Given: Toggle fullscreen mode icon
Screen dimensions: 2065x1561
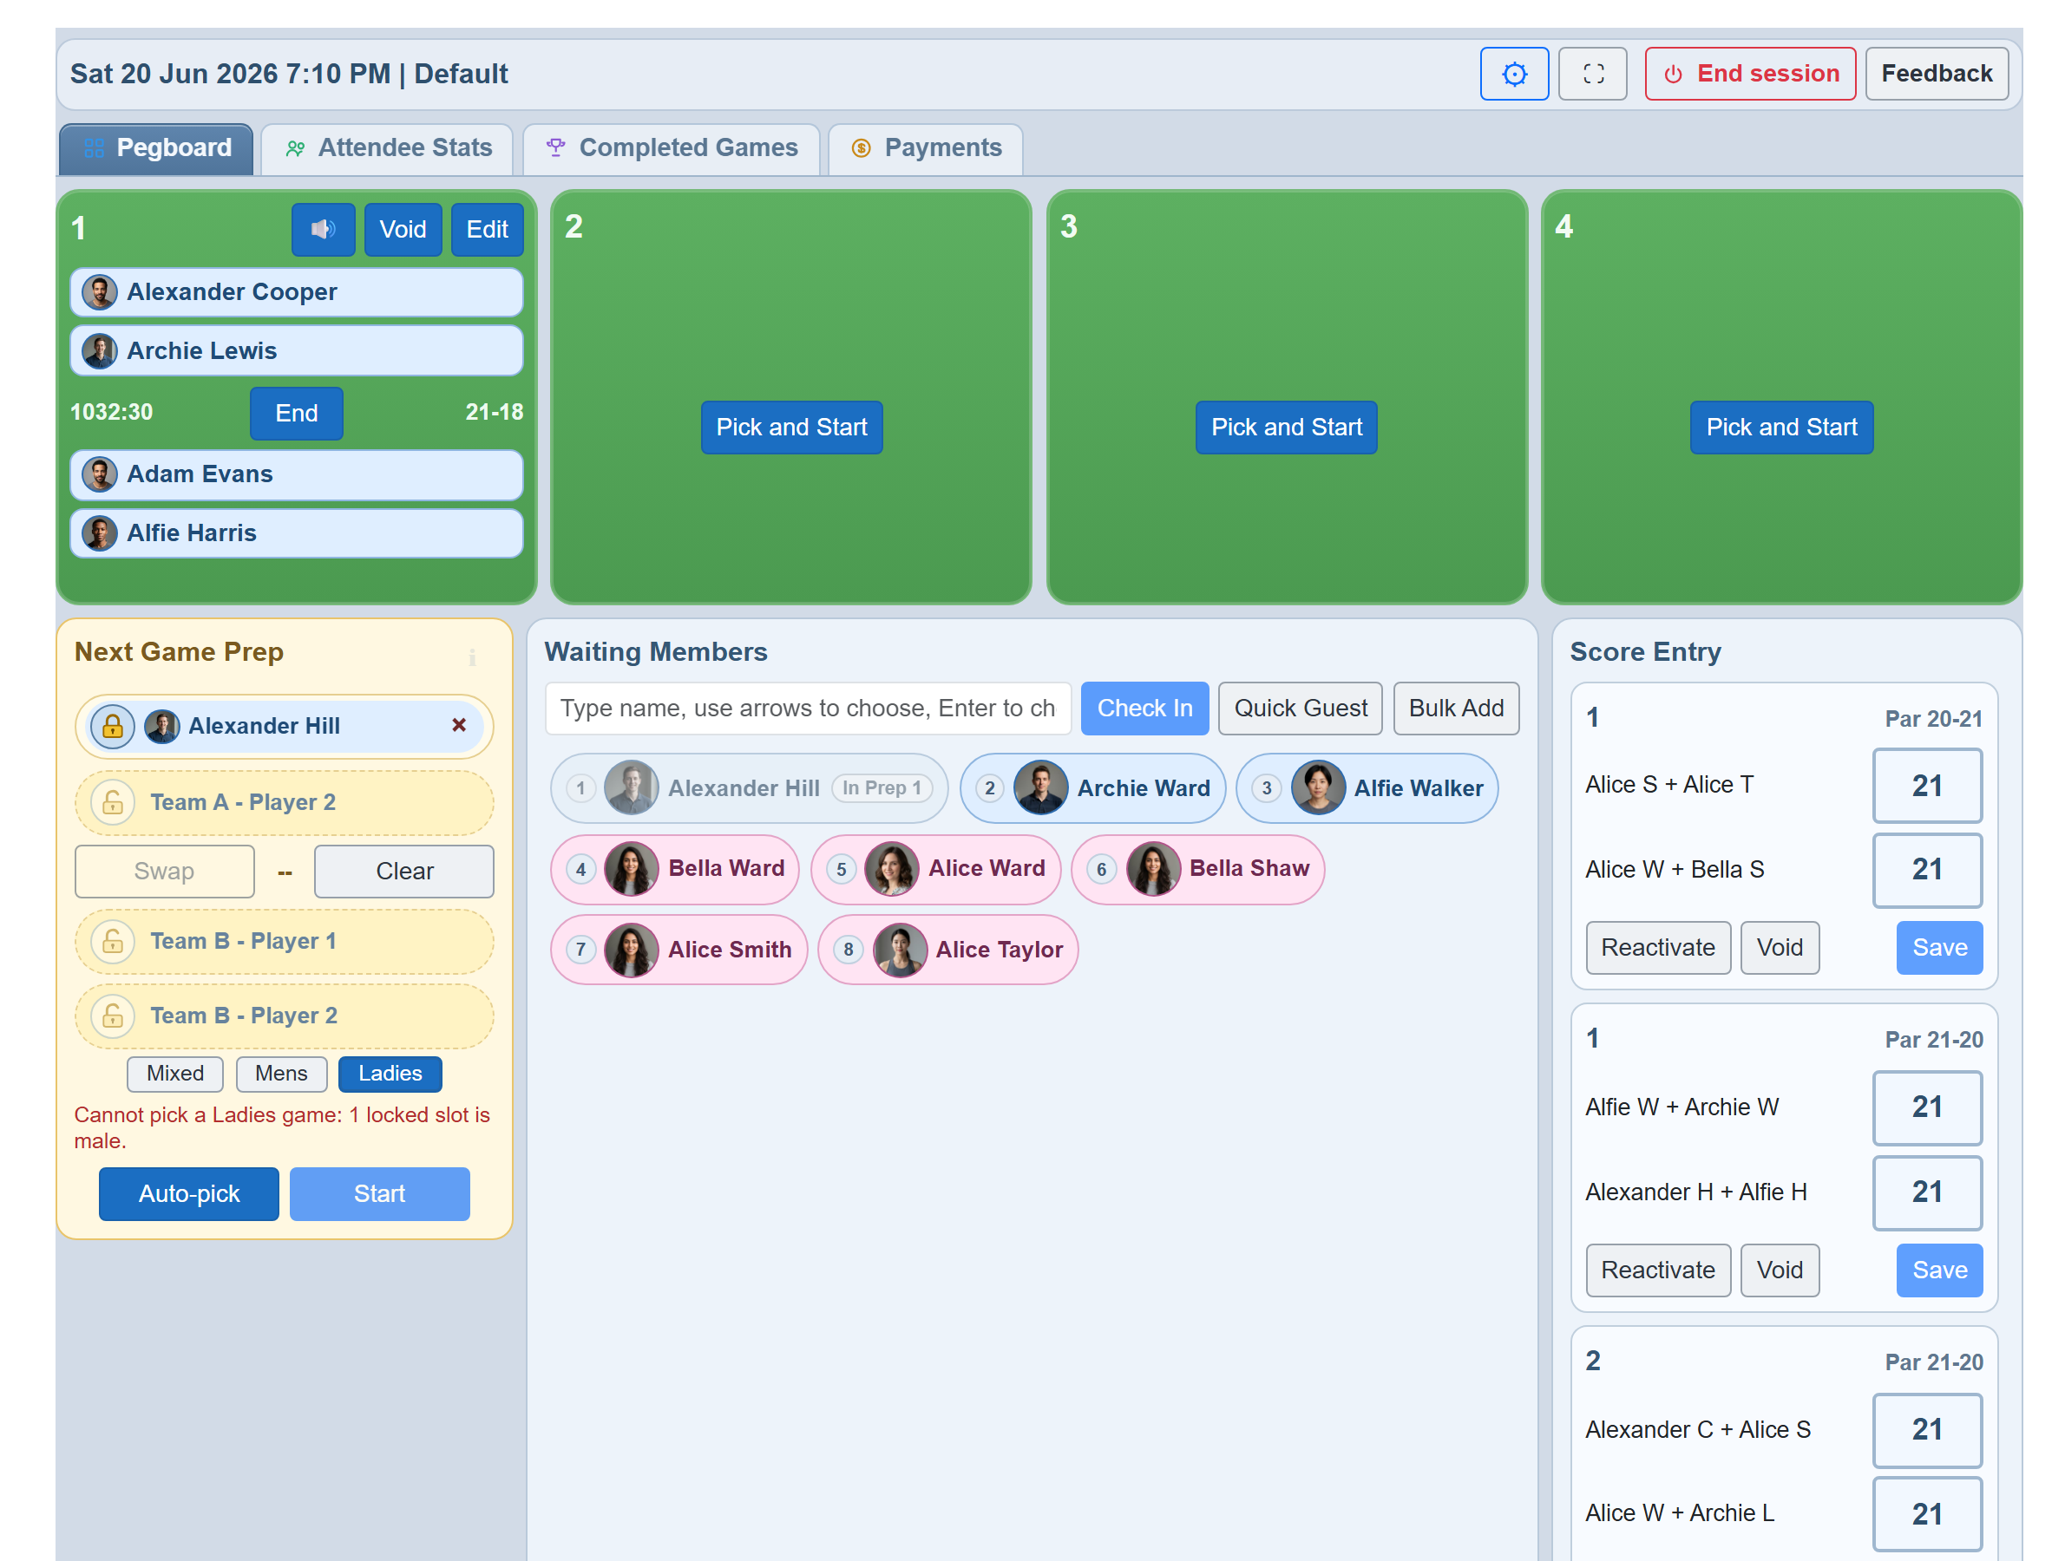Looking at the screenshot, I should point(1593,74).
